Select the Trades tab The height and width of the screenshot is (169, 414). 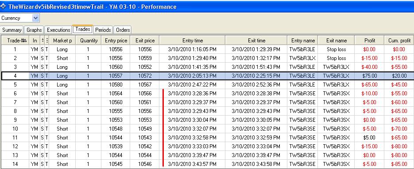tap(83, 30)
